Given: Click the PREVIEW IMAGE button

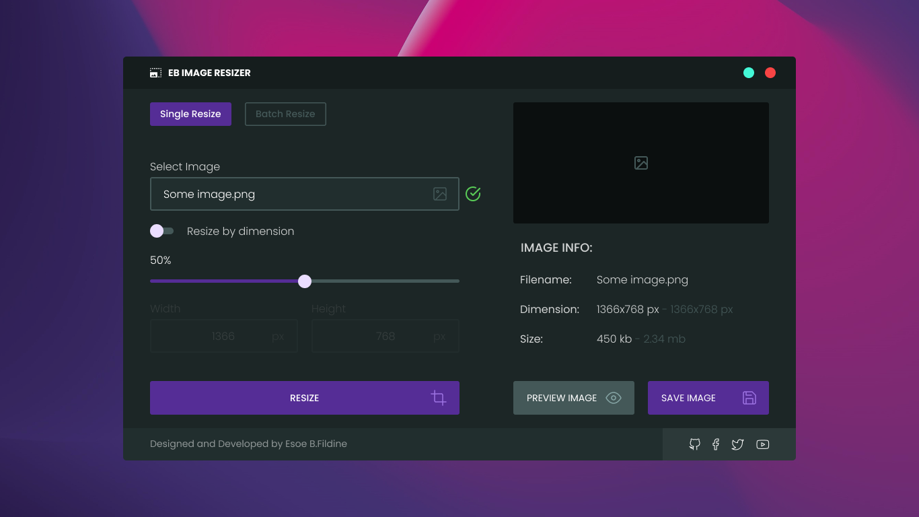Looking at the screenshot, I should coord(574,398).
